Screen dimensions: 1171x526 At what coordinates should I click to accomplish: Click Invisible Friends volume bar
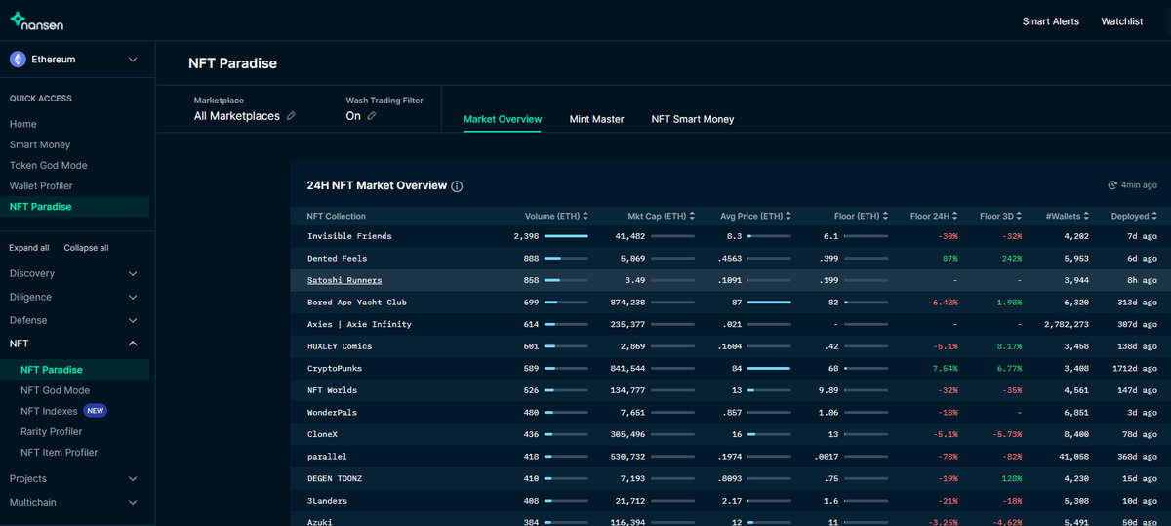point(566,236)
